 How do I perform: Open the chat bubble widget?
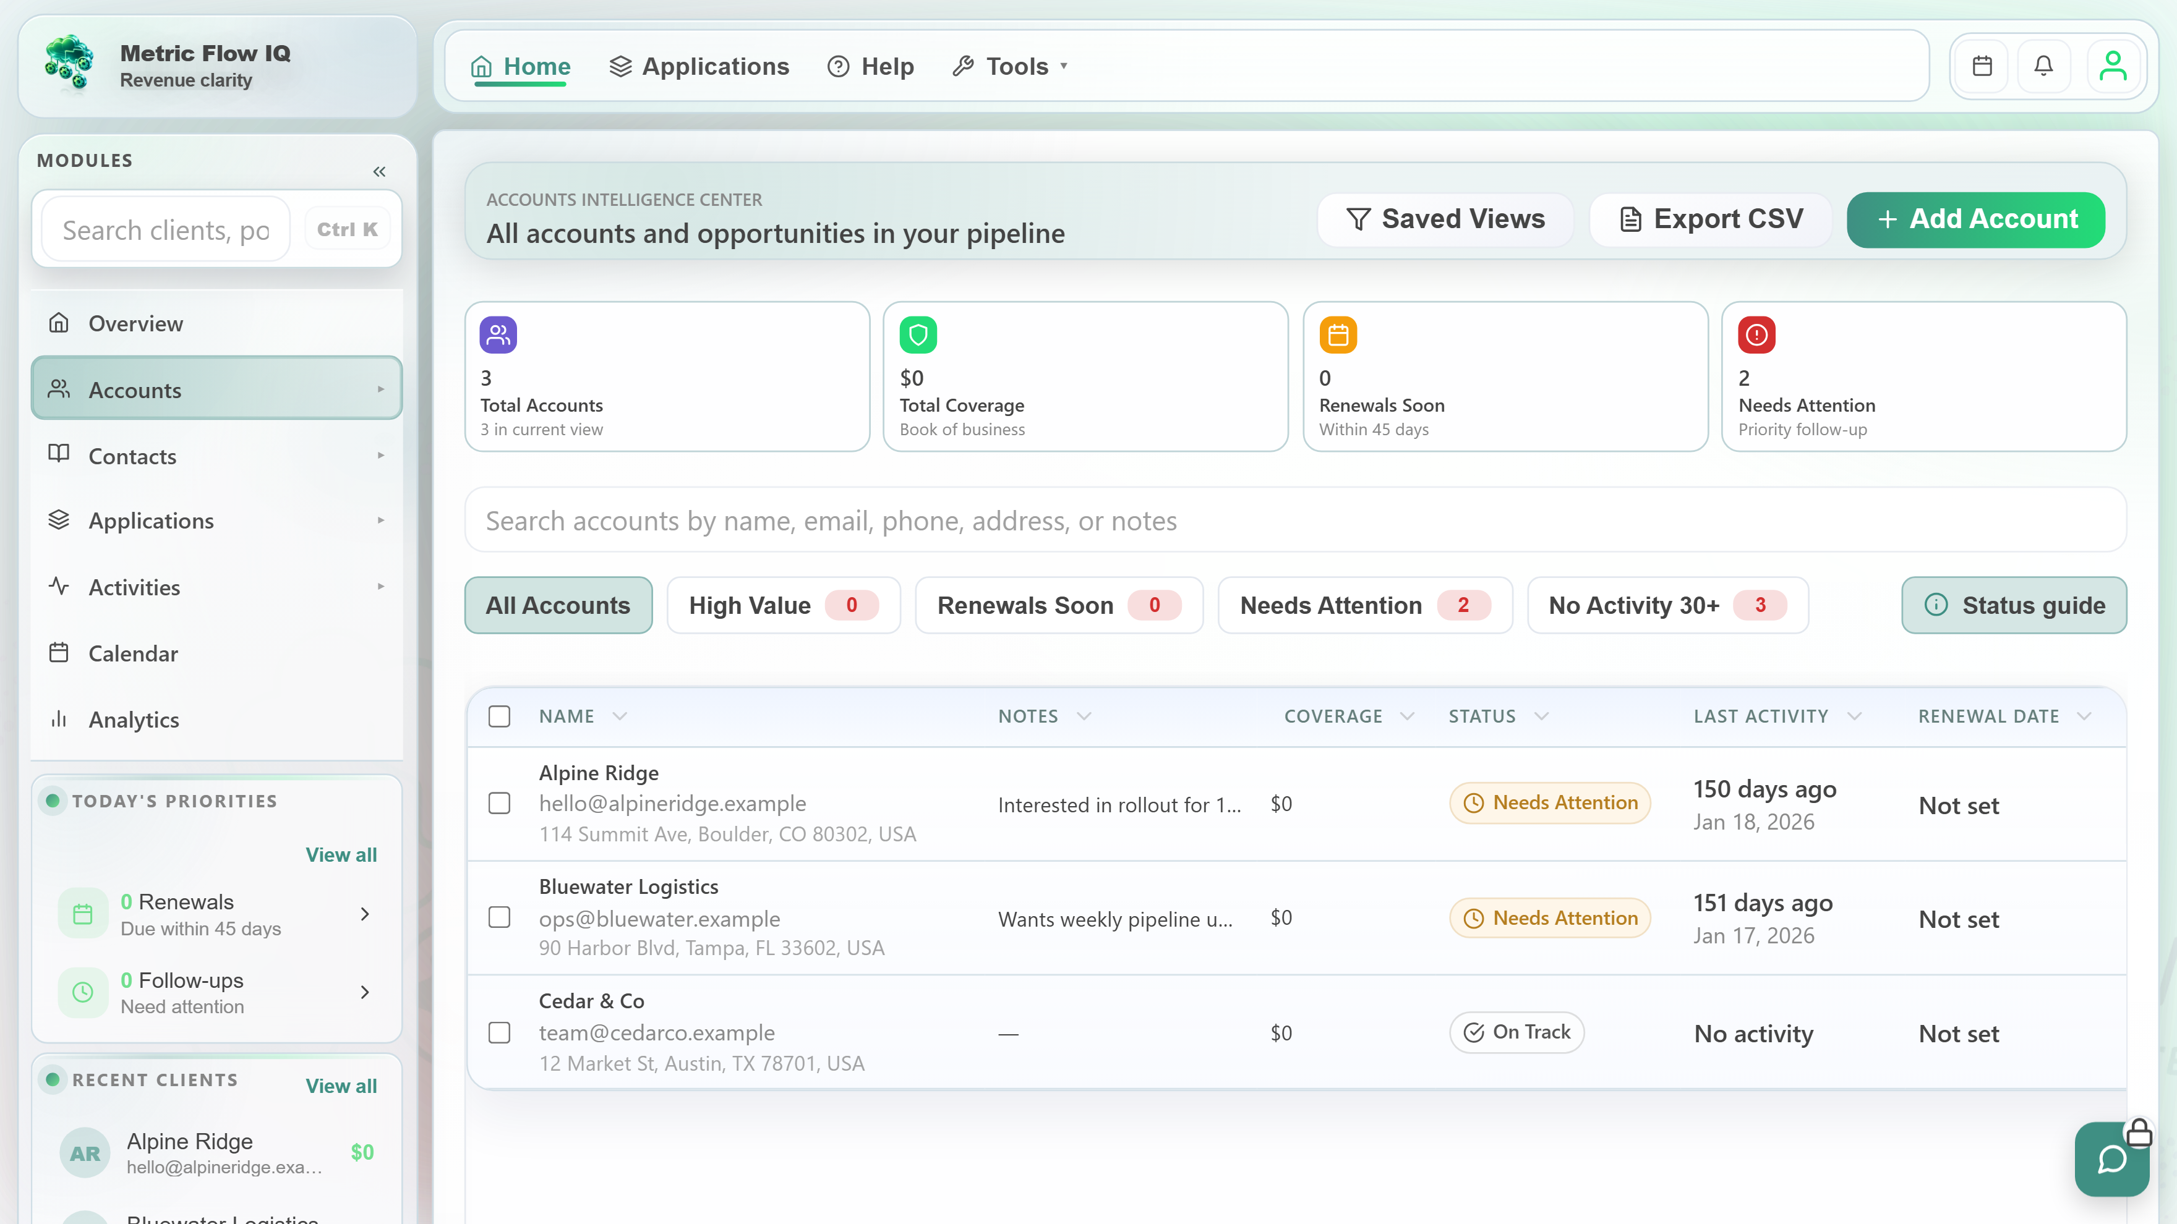pyautogui.click(x=2111, y=1159)
